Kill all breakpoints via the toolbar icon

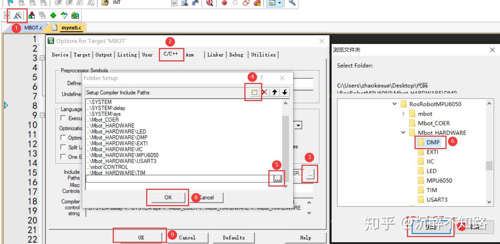tap(257, 3)
